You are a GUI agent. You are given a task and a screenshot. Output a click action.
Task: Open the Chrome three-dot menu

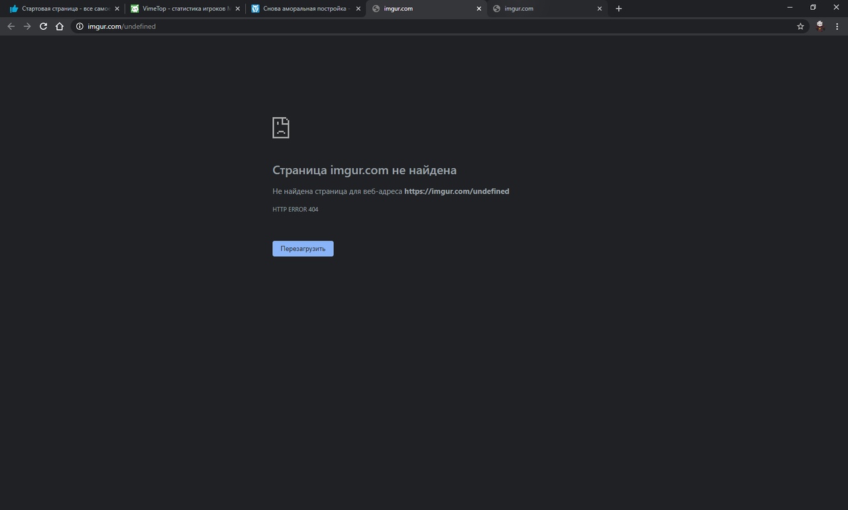click(837, 26)
